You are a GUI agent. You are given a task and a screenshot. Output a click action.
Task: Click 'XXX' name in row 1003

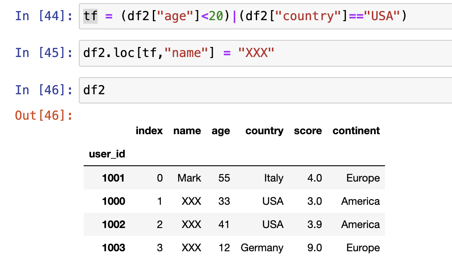pyautogui.click(x=191, y=248)
